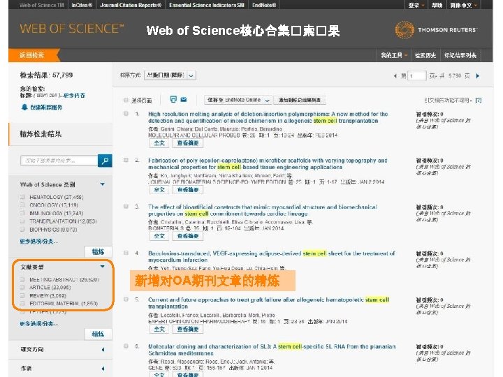
Task: Open article title Molecular cloning and characterization of SL3
Action: click(272, 350)
